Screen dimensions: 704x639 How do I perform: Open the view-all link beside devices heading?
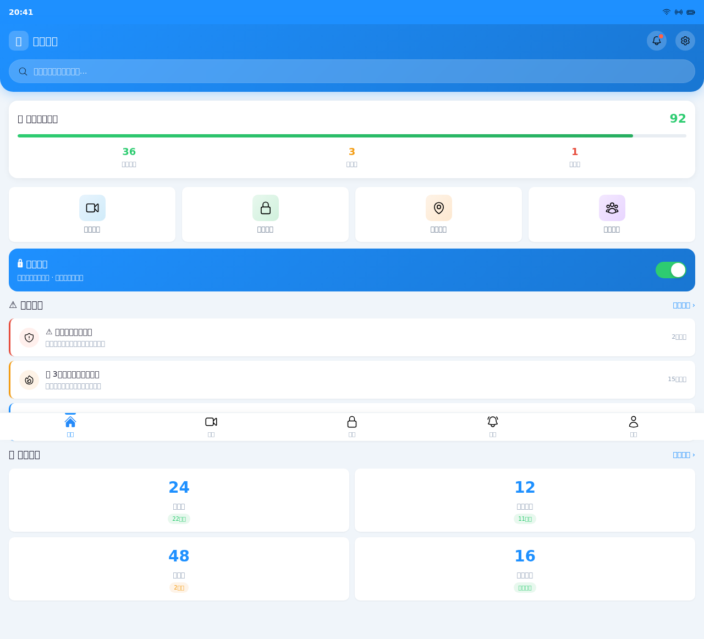pyautogui.click(x=684, y=455)
